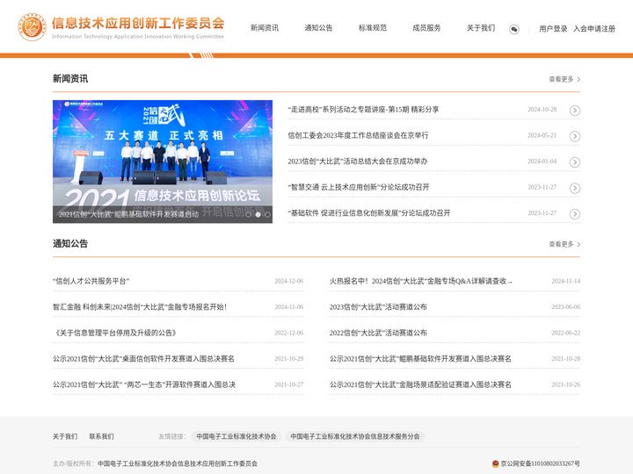Select second carousel dot on news banner
633x474 pixels.
click(258, 214)
